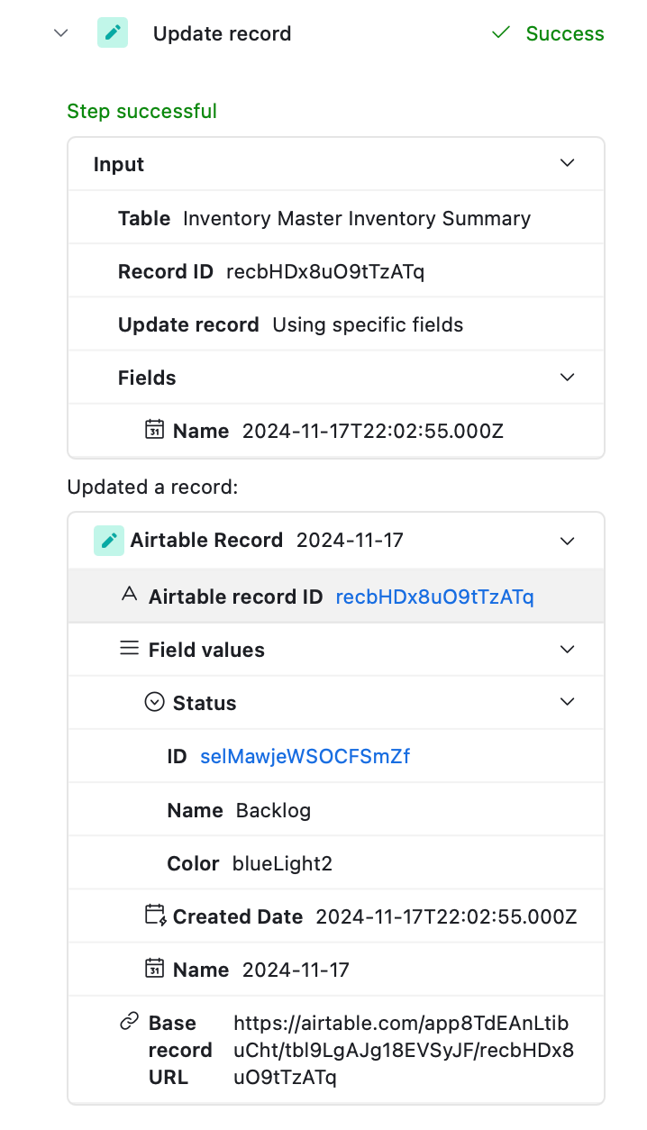The width and height of the screenshot is (647, 1130).
Task: Click the Base record URL text
Action: pyautogui.click(x=402, y=1050)
